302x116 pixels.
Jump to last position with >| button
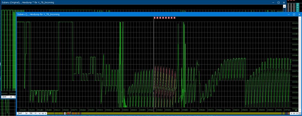tap(297, 114)
